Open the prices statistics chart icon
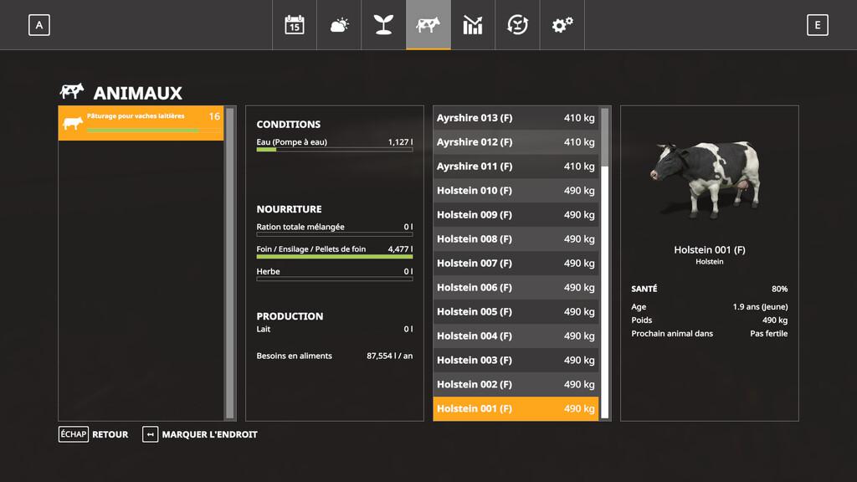This screenshot has height=482, width=857. 473,25
